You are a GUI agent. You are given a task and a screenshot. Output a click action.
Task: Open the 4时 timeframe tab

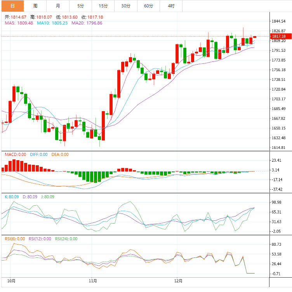pyautogui.click(x=171, y=6)
